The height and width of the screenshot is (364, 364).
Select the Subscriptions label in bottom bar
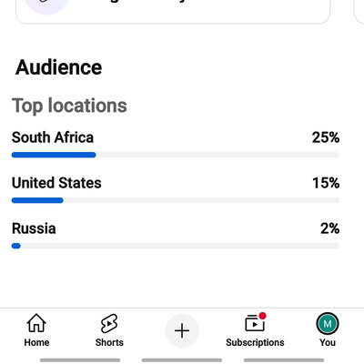tap(255, 342)
